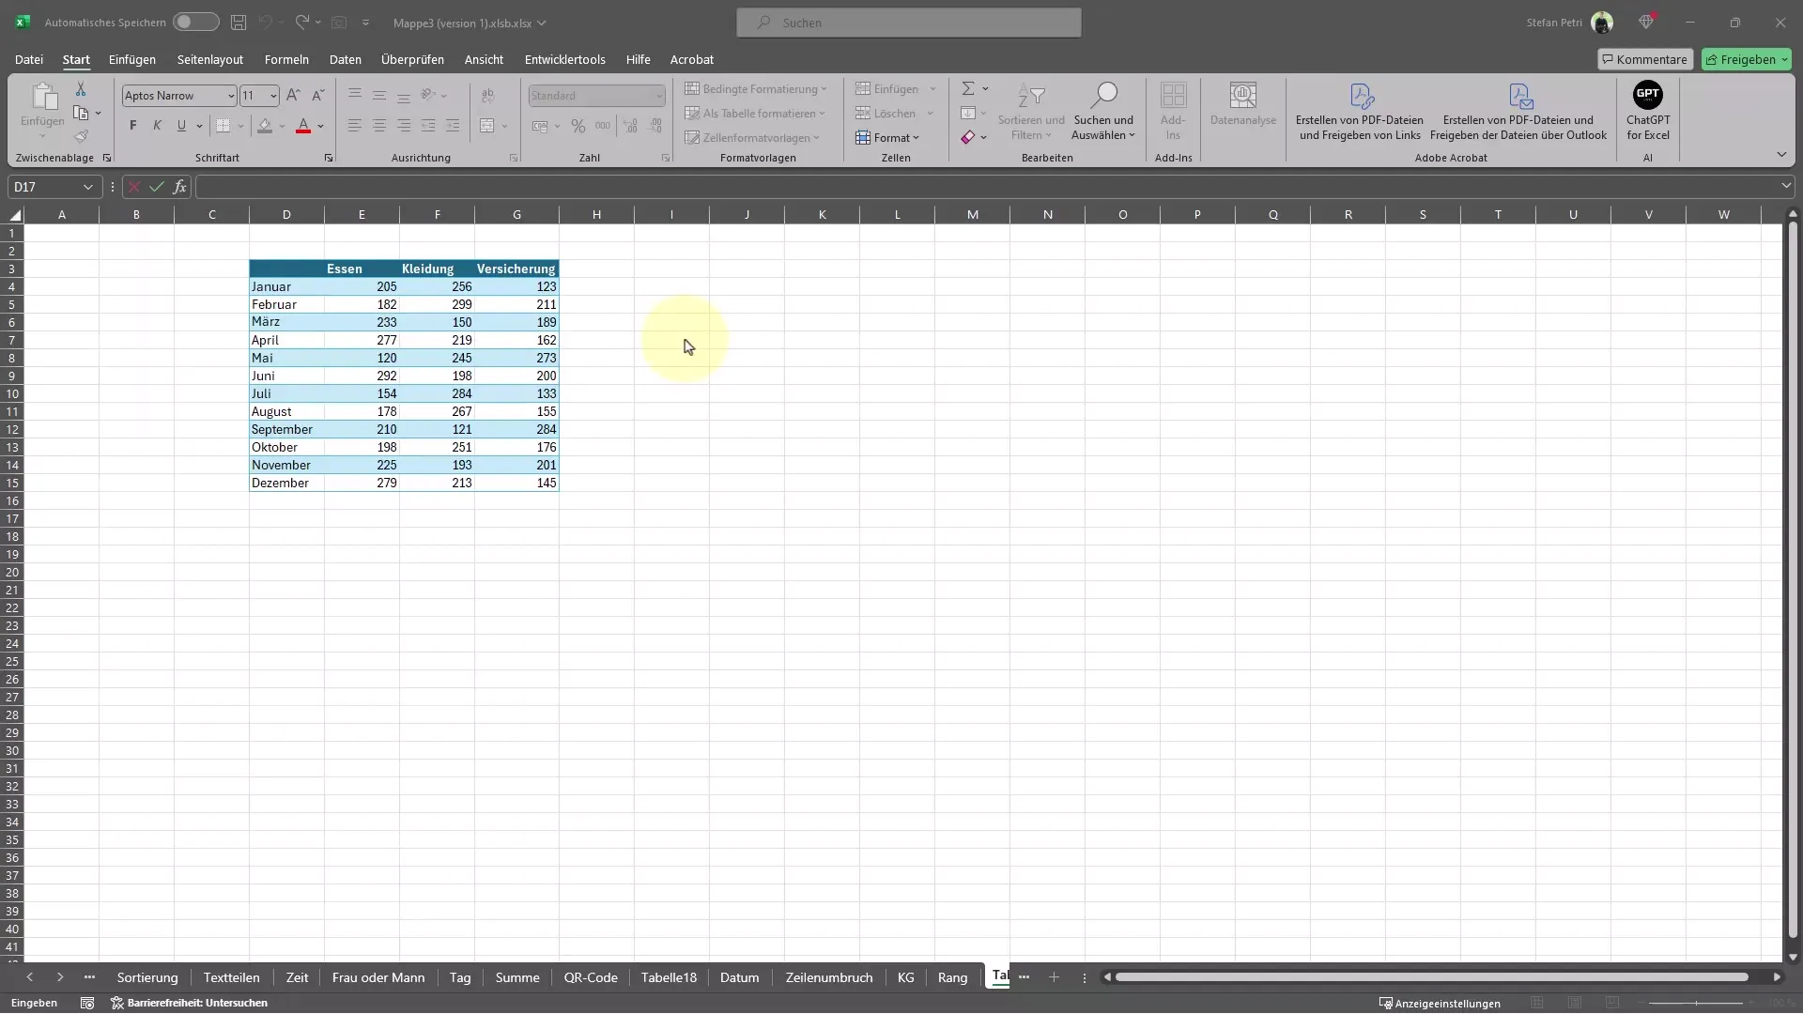Open the Start ribbon tab
This screenshot has width=1803, height=1014.
click(75, 58)
